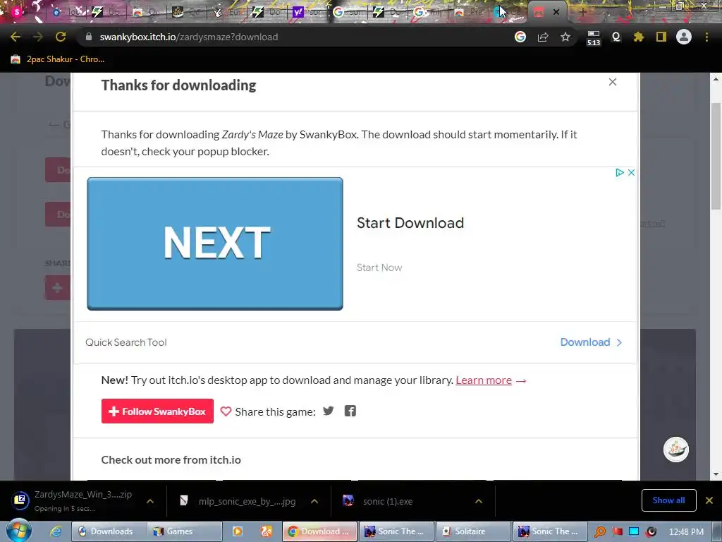Click the red flag tray icon
The width and height of the screenshot is (722, 542).
pyautogui.click(x=617, y=531)
